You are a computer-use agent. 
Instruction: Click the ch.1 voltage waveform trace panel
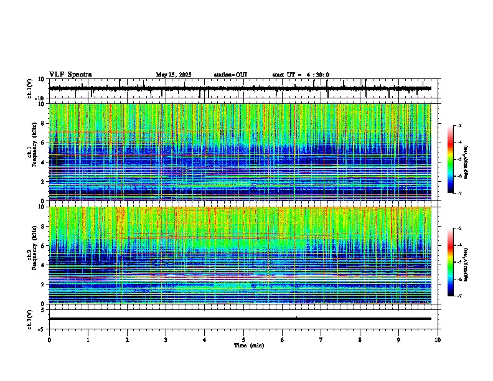coord(245,88)
